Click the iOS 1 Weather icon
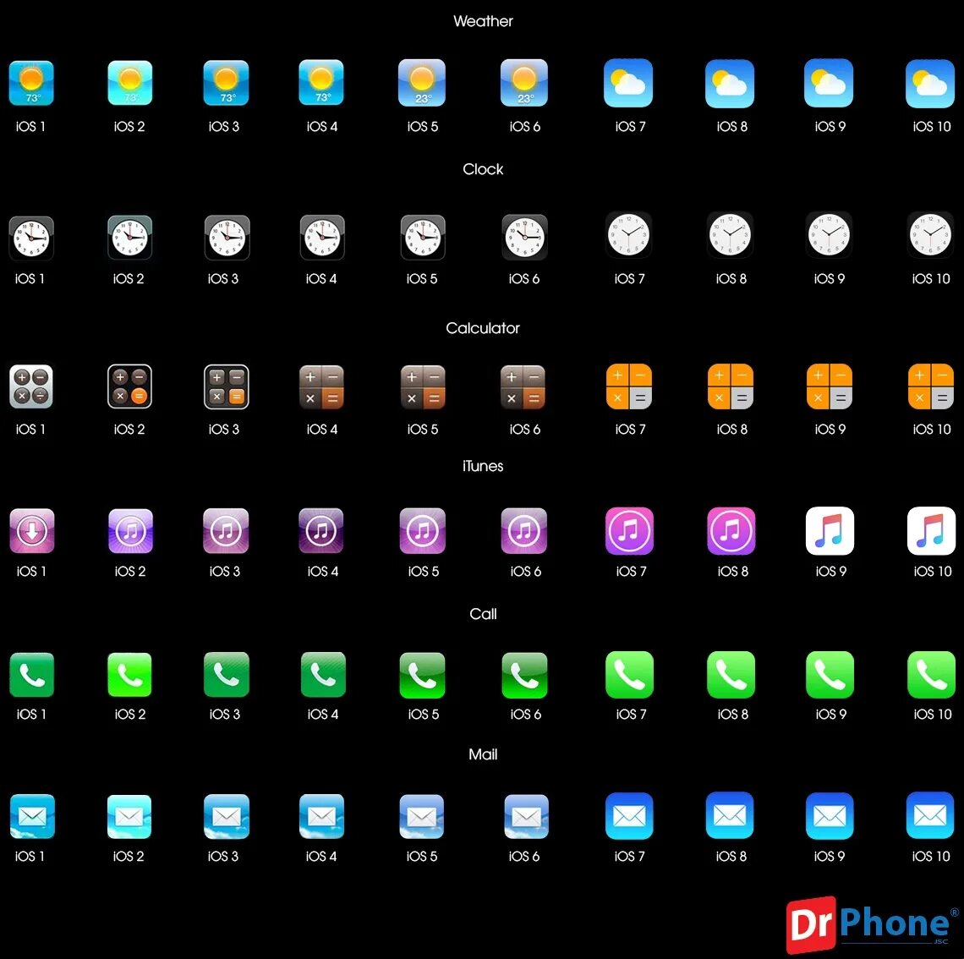 click(31, 83)
